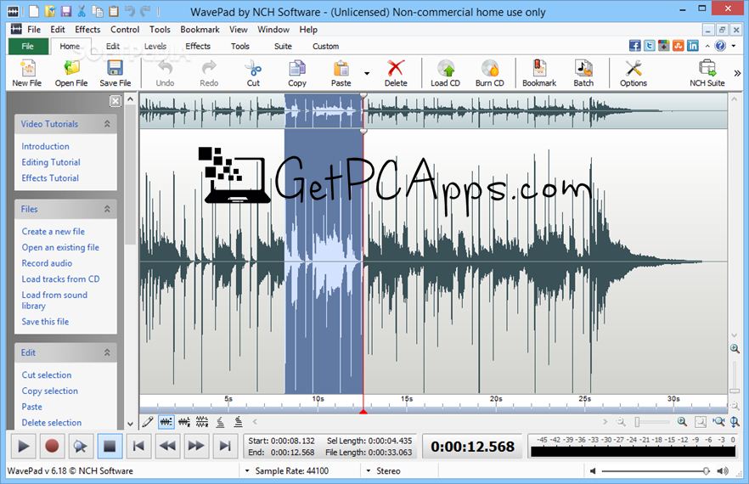Click Create a new file link

[53, 231]
